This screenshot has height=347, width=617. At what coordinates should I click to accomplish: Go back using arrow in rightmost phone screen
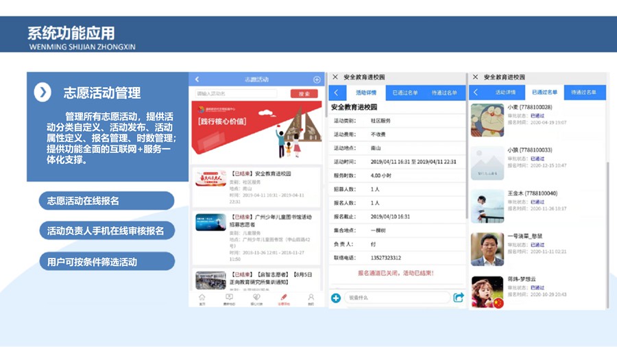(476, 93)
